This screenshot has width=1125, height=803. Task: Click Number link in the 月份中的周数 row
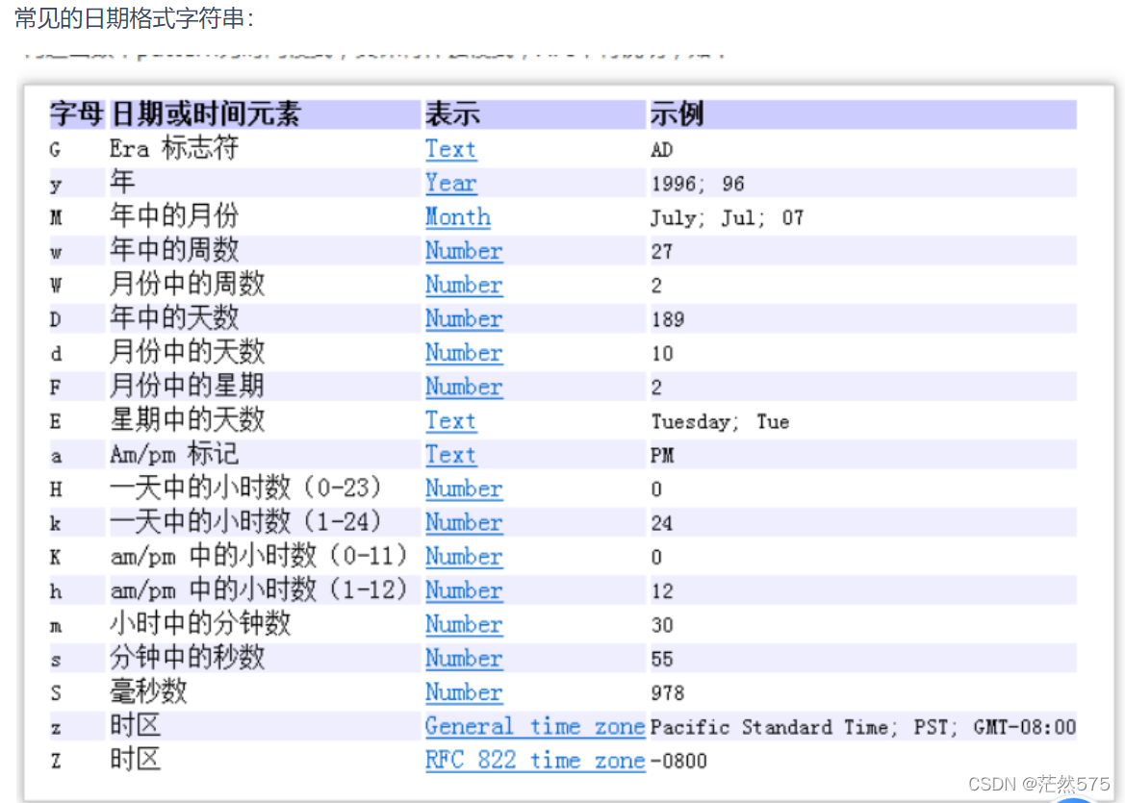coord(464,285)
